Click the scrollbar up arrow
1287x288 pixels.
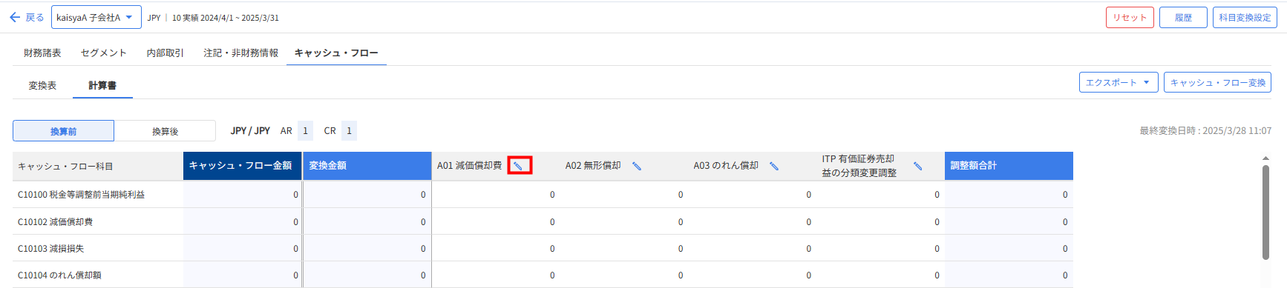[x=1265, y=158]
